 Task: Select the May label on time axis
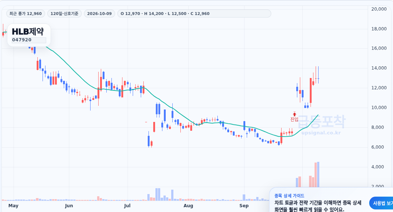point(13,206)
